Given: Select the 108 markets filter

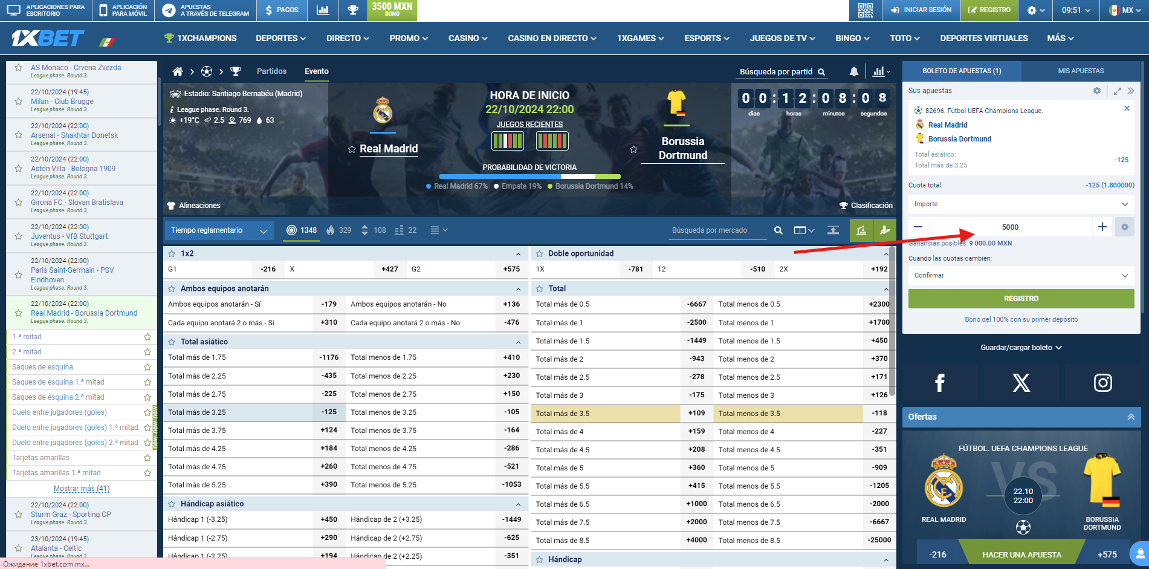Looking at the screenshot, I should coord(373,230).
